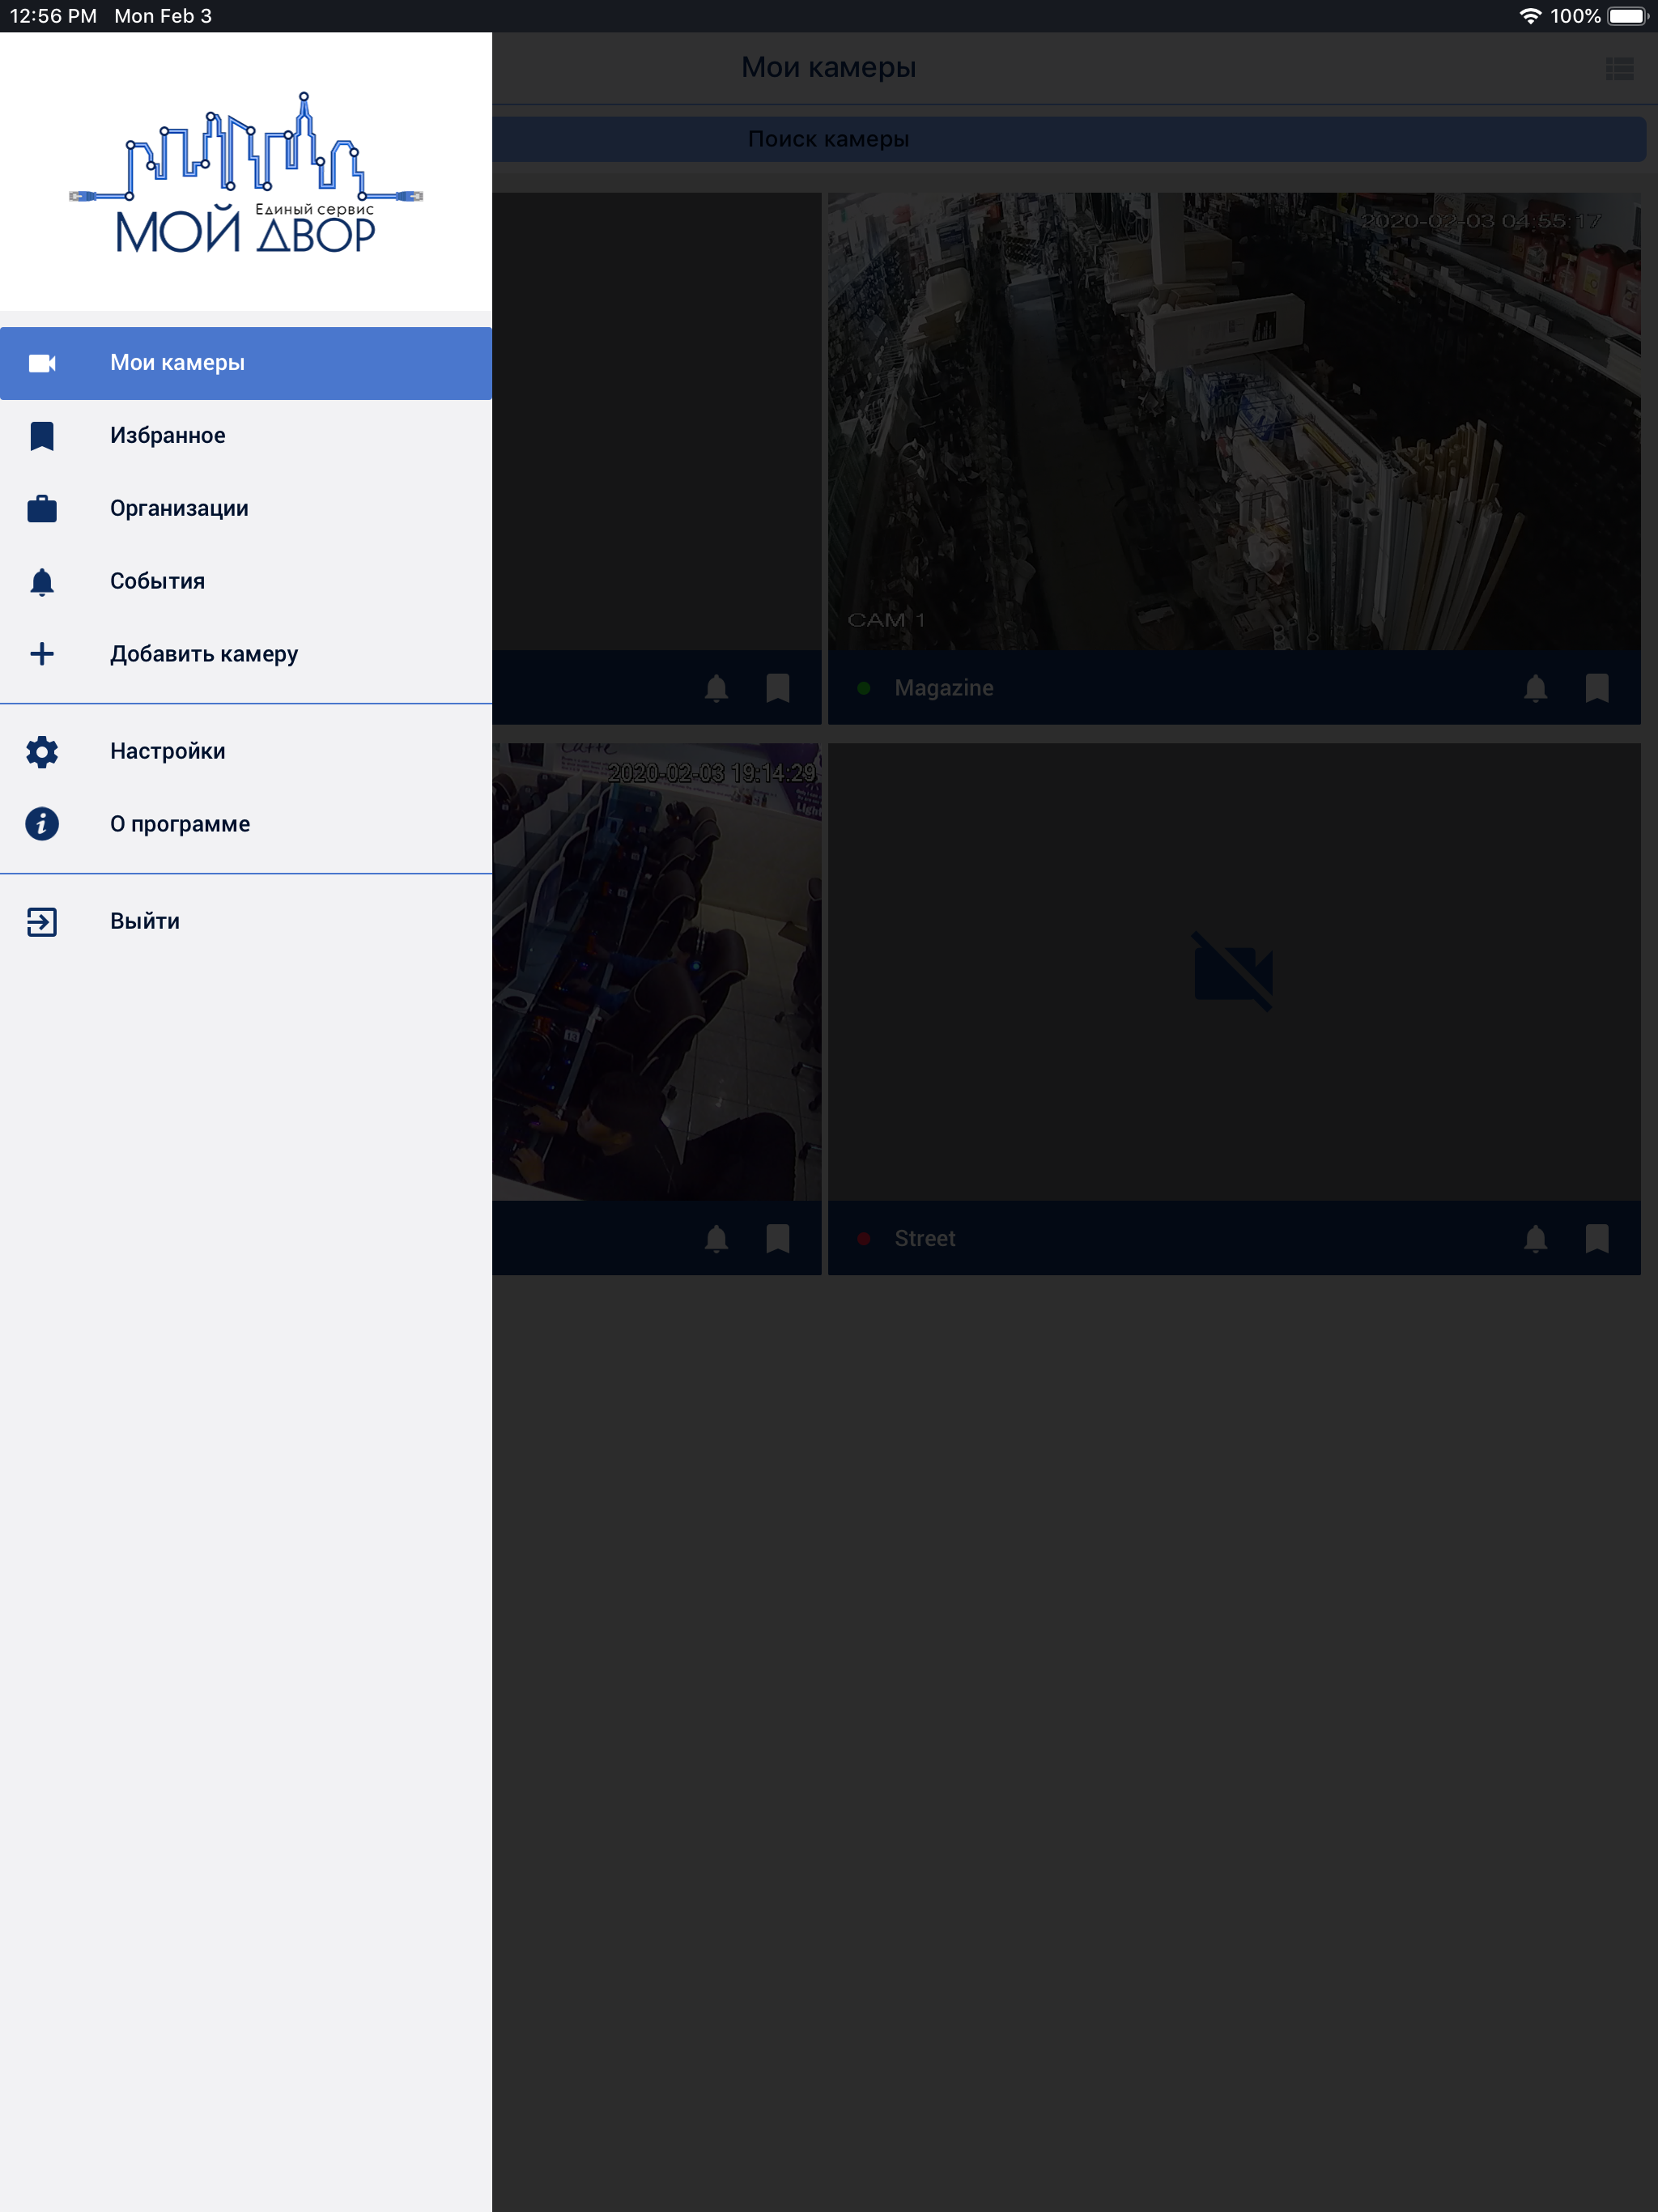The height and width of the screenshot is (2212, 1658).
Task: Open the info icon О программе
Action: 42,824
